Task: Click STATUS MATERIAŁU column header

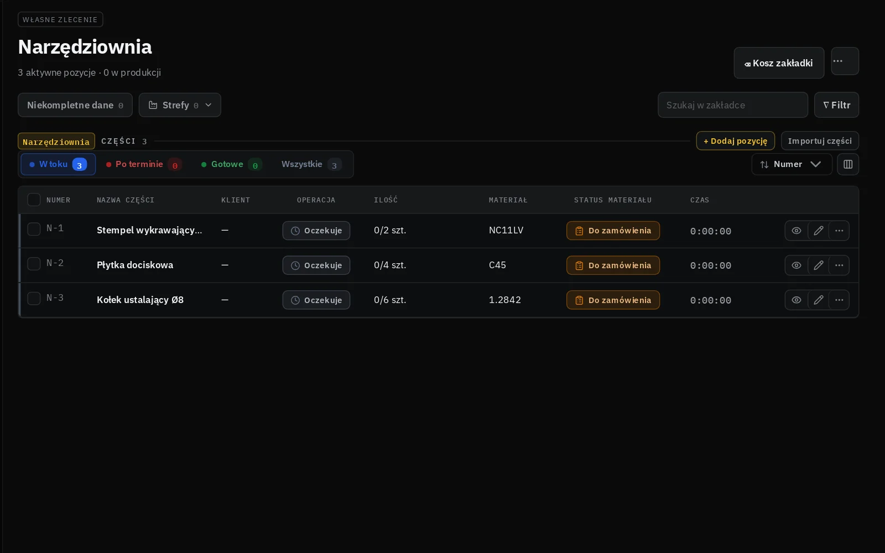Action: 613,200
